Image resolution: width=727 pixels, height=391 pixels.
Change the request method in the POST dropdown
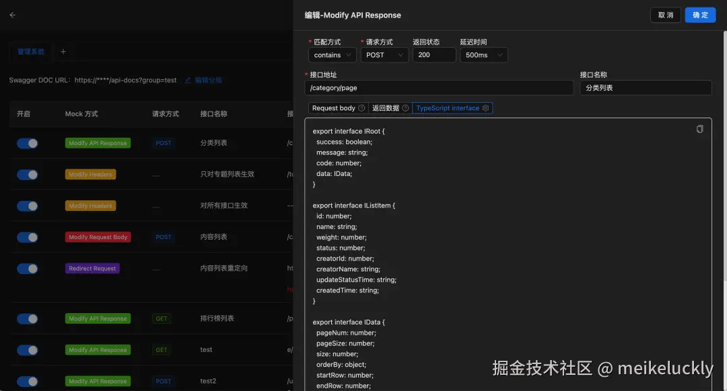[384, 55]
